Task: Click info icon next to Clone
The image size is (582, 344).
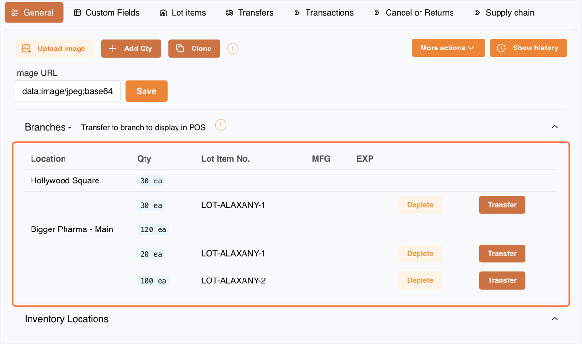Action: pyautogui.click(x=233, y=49)
